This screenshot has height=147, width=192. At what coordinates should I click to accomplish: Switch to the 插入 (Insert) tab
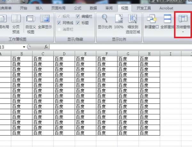[x=39, y=8]
